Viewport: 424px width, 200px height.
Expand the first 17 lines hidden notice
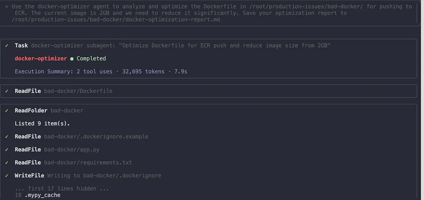pyautogui.click(x=62, y=188)
